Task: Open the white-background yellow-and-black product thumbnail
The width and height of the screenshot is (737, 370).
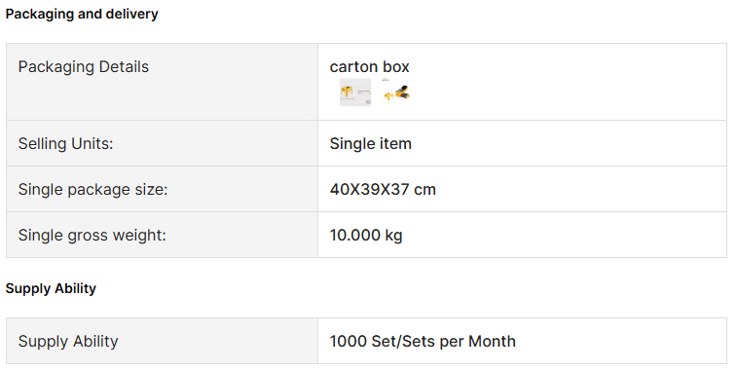Action: pos(396,92)
